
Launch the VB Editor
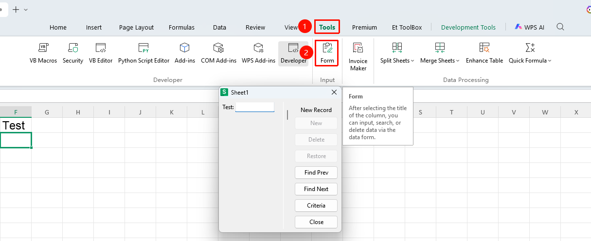pyautogui.click(x=101, y=53)
